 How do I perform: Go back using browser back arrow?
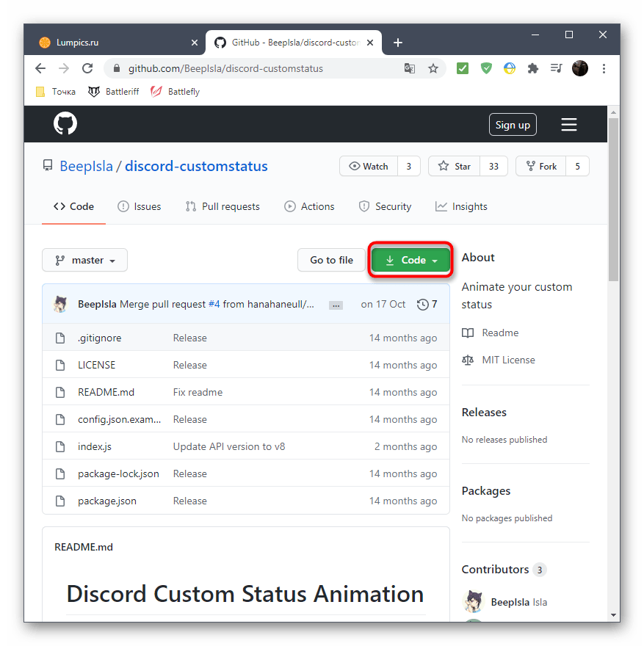coord(40,68)
